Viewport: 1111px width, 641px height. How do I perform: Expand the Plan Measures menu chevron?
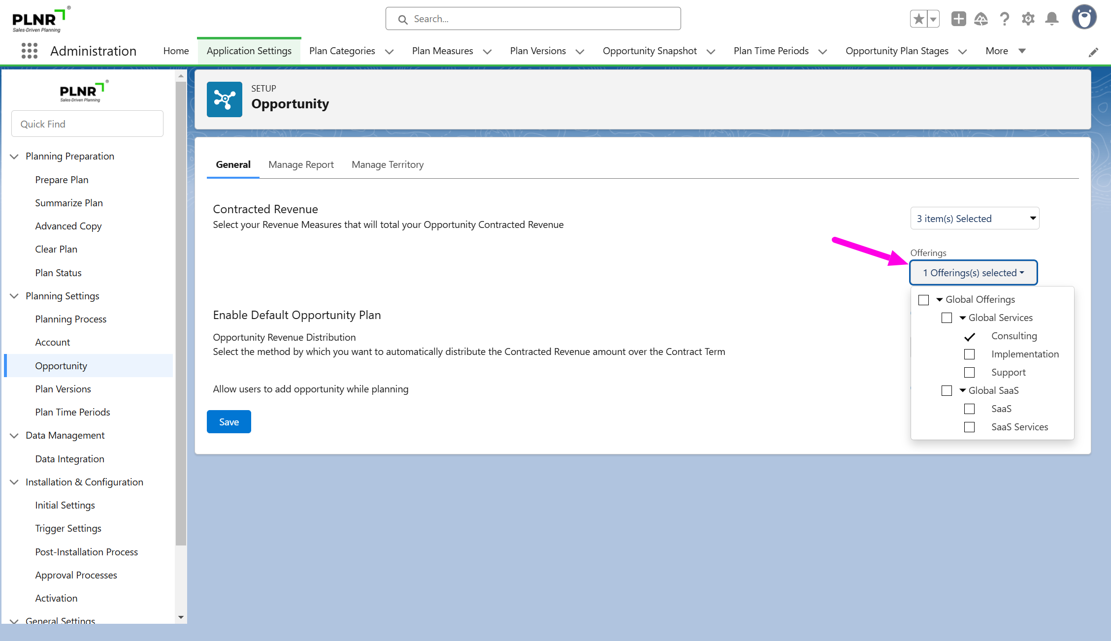click(x=488, y=52)
